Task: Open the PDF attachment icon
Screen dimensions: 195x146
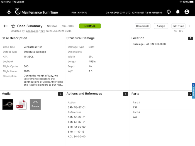Action: pyautogui.click(x=21, y=104)
